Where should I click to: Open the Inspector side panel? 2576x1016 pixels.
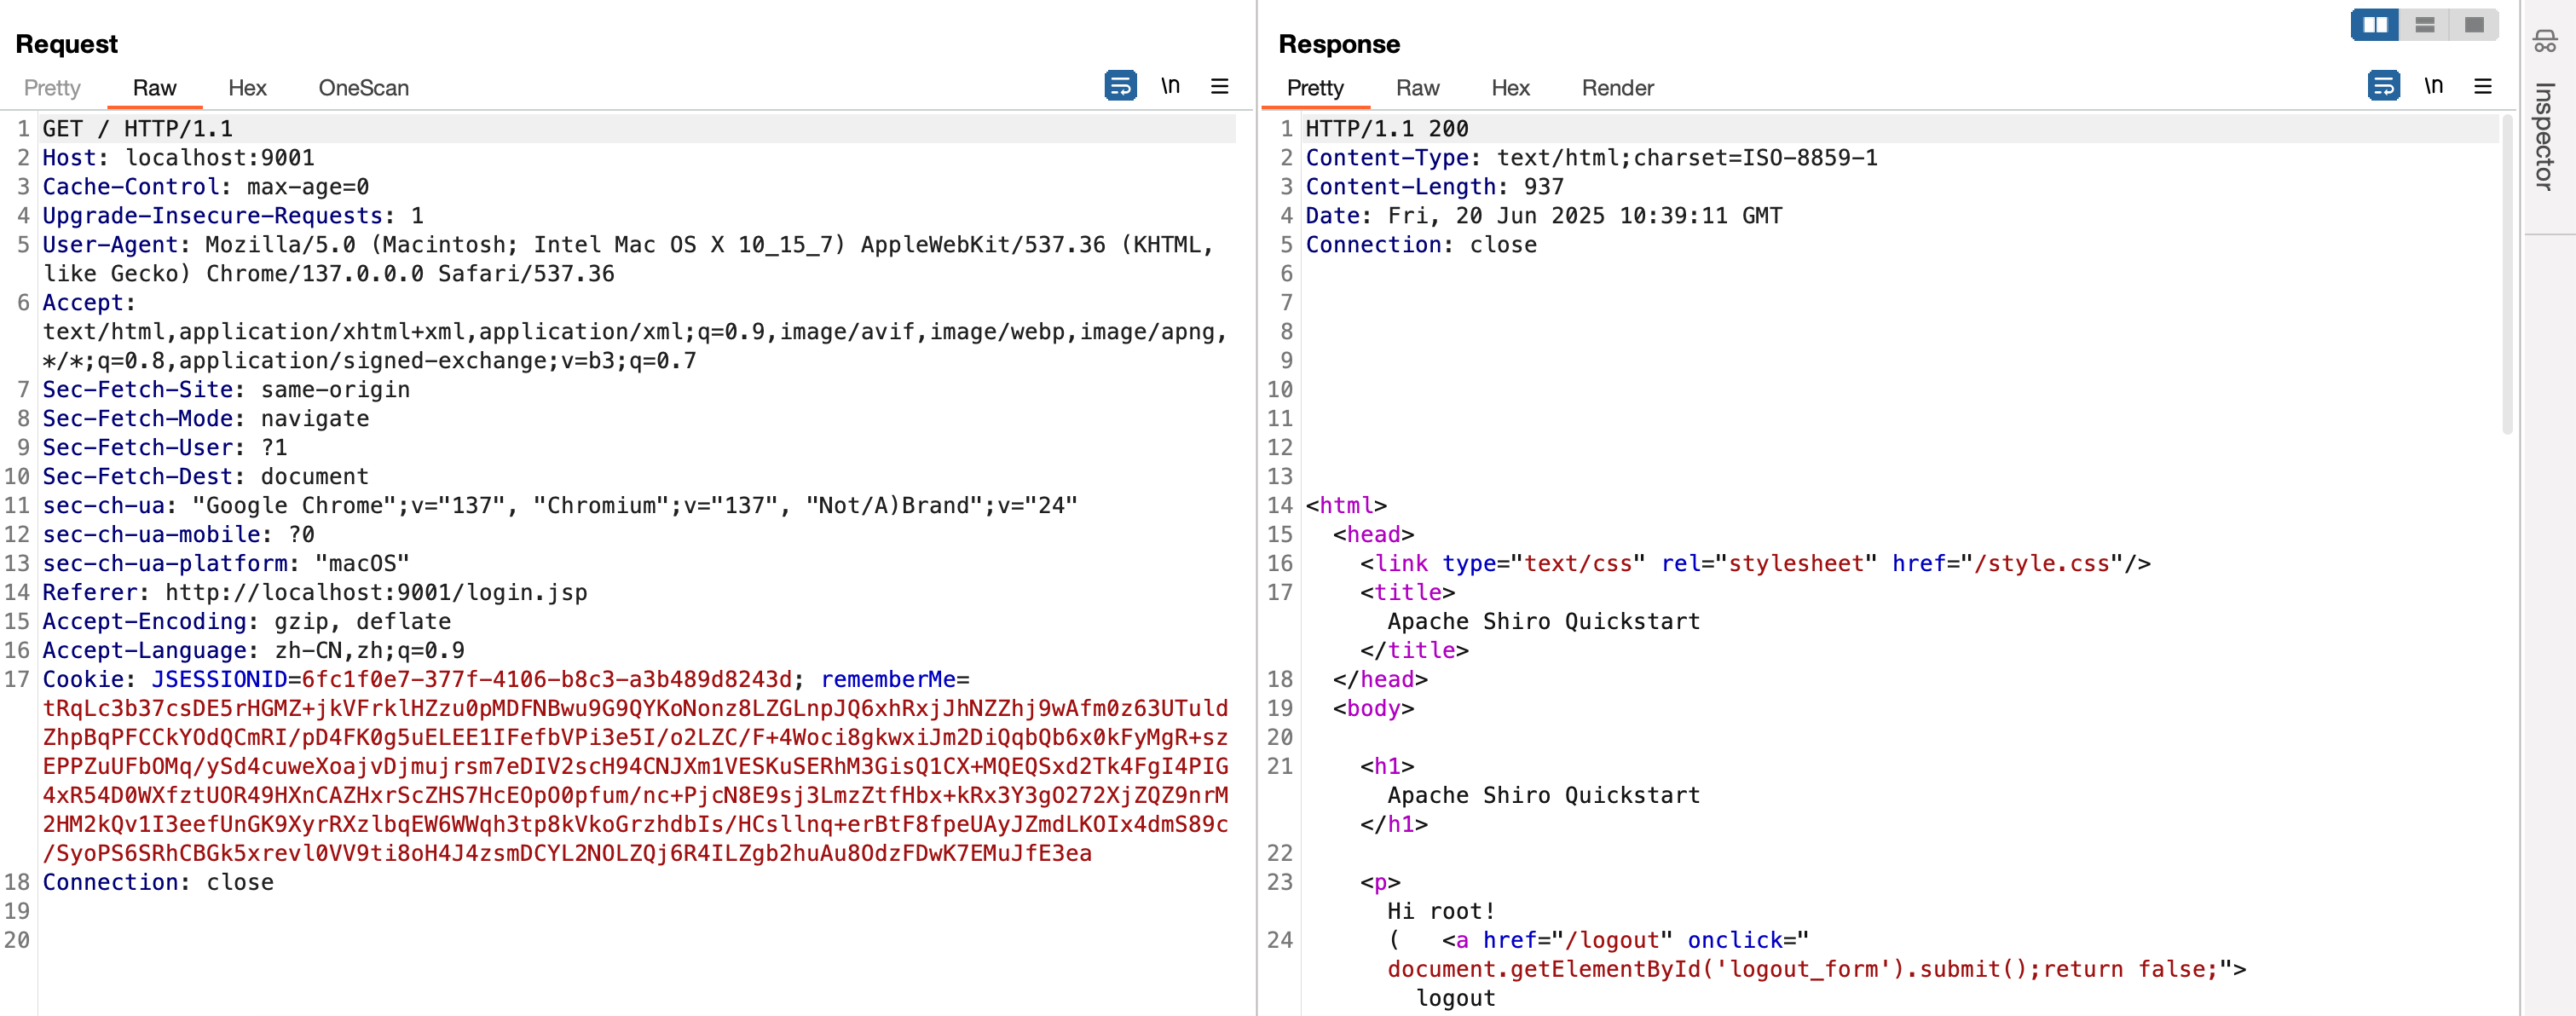[2545, 136]
